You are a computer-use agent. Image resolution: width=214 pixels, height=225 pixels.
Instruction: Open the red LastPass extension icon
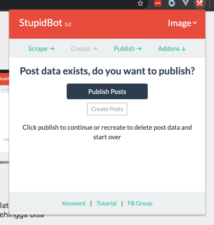coord(158,3)
